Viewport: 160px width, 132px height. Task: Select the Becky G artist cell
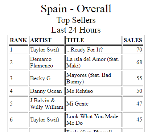pyautogui.click(x=47, y=78)
